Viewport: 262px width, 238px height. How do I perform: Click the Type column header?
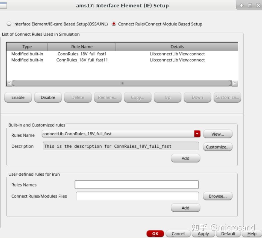(x=27, y=47)
